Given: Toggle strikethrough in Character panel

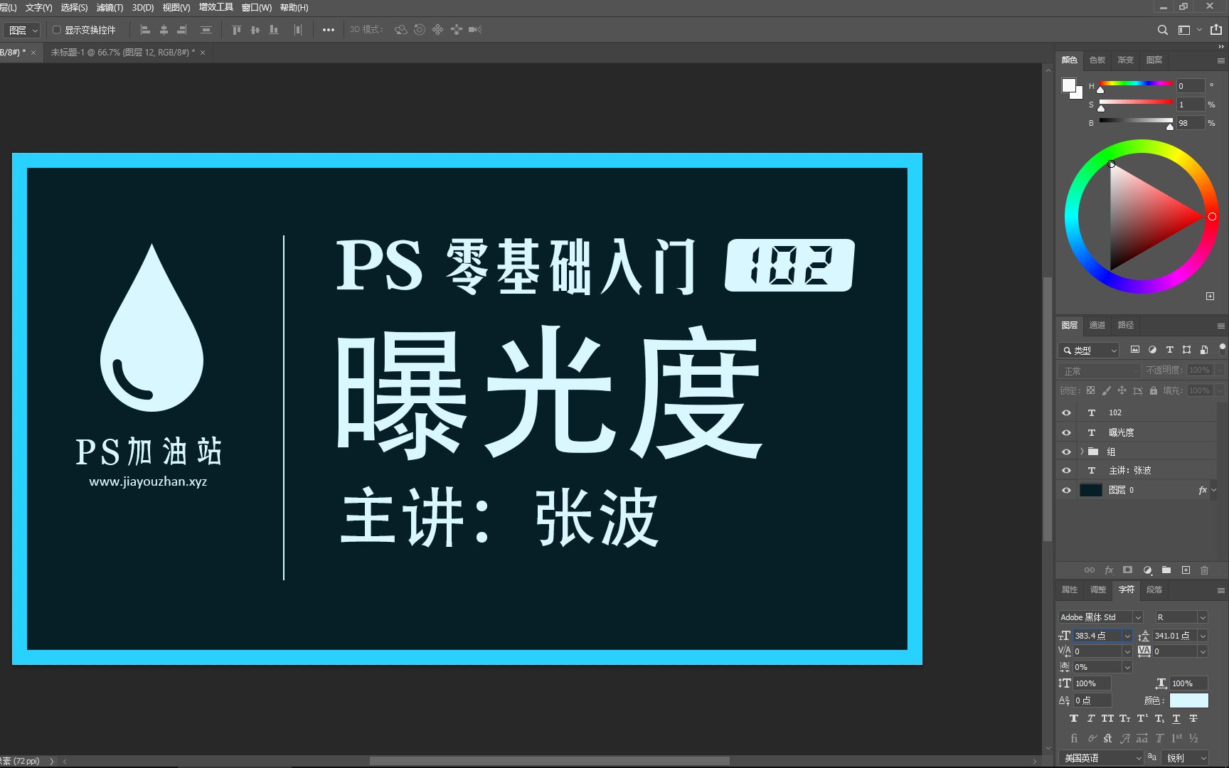Looking at the screenshot, I should tap(1193, 719).
